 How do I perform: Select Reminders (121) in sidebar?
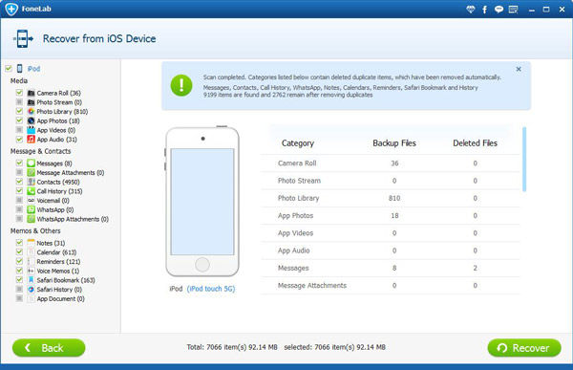tap(58, 262)
